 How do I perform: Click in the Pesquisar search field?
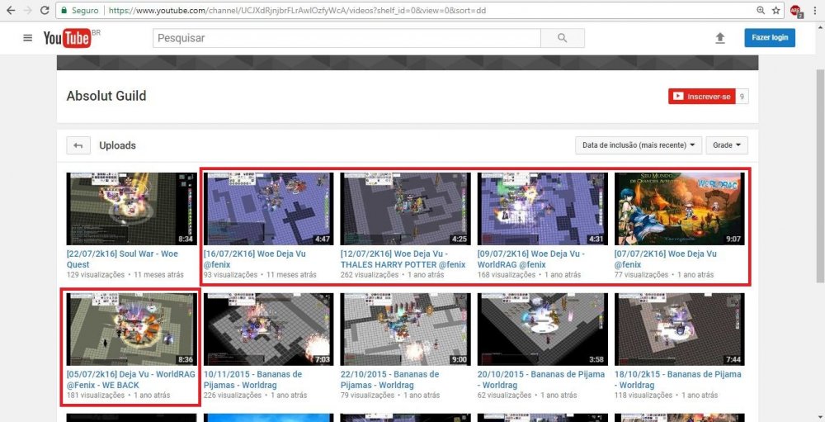click(346, 38)
